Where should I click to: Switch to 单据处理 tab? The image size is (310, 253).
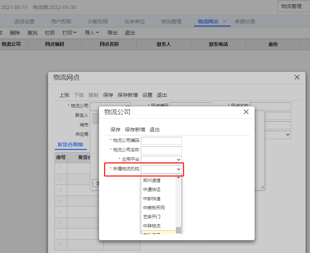point(245,21)
